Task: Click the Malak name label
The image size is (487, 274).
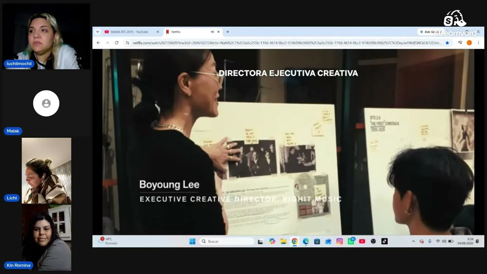Action: click(13, 131)
